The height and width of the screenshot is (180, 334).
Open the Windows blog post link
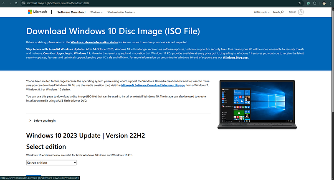tap(235, 57)
